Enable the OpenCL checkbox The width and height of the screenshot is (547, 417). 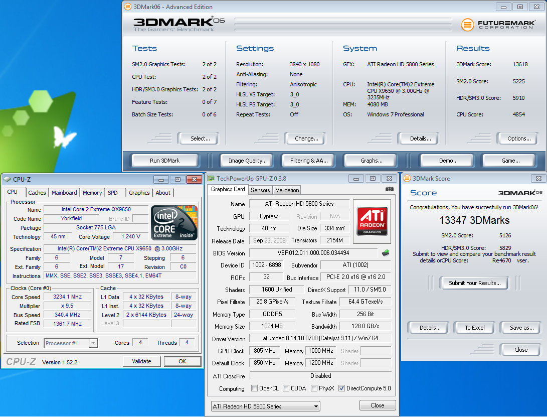click(255, 388)
